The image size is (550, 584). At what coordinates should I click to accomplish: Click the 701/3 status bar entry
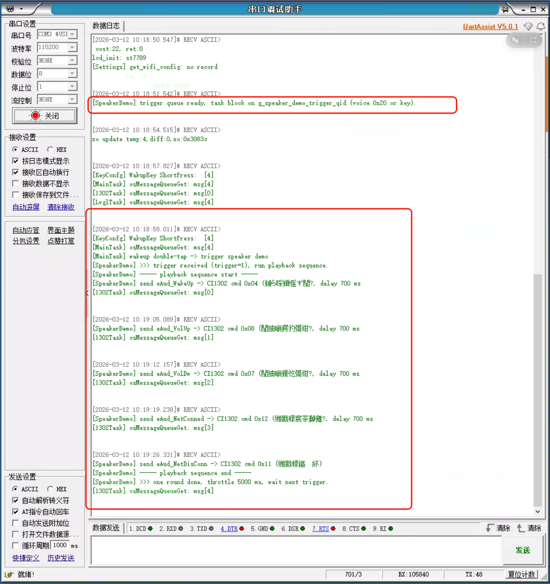pyautogui.click(x=353, y=575)
